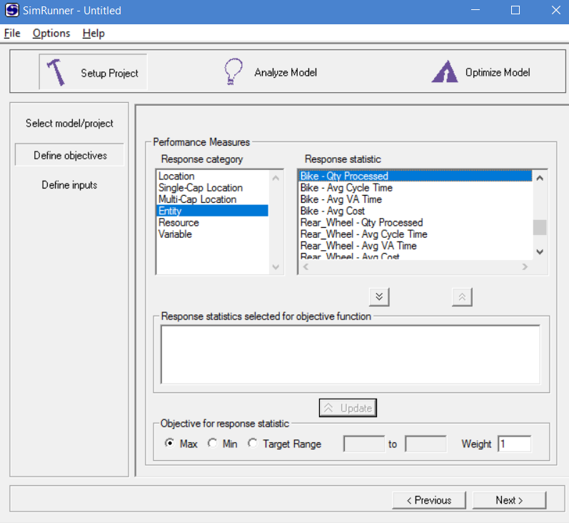Click response statistic horizontal scroll right arrow
569x523 pixels.
[525, 267]
